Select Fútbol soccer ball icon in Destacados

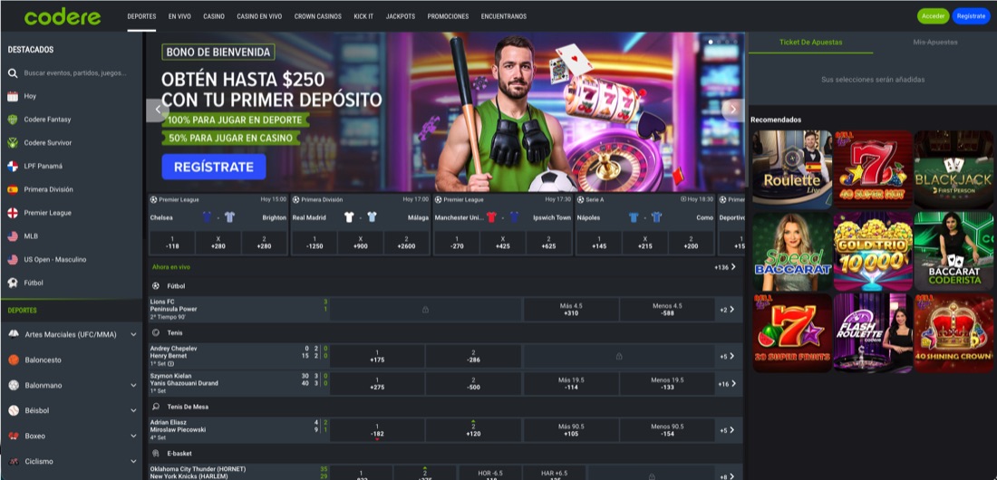point(12,283)
